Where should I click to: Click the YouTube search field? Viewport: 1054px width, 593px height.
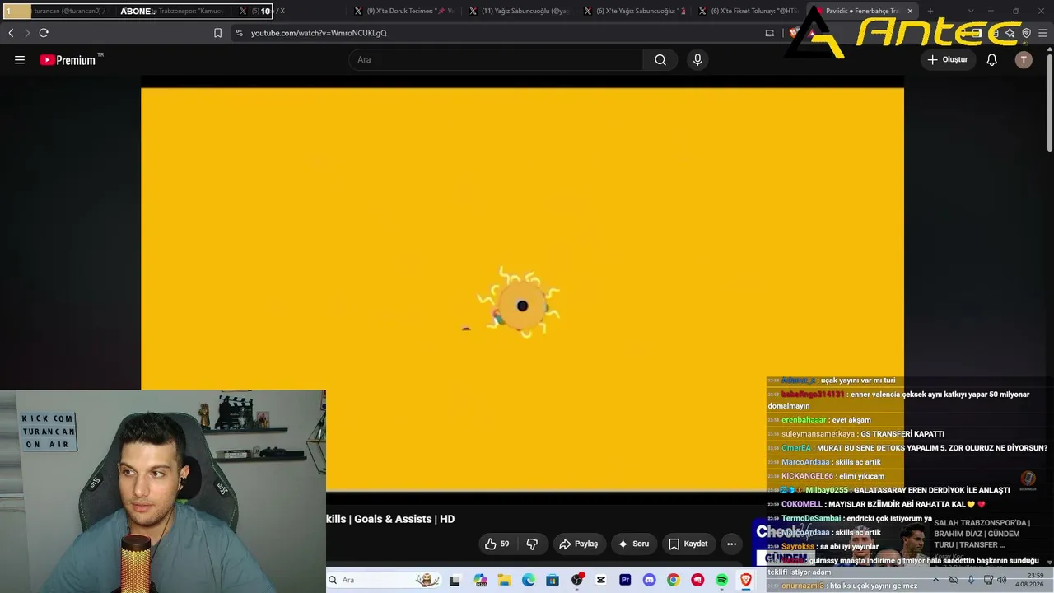click(x=496, y=60)
